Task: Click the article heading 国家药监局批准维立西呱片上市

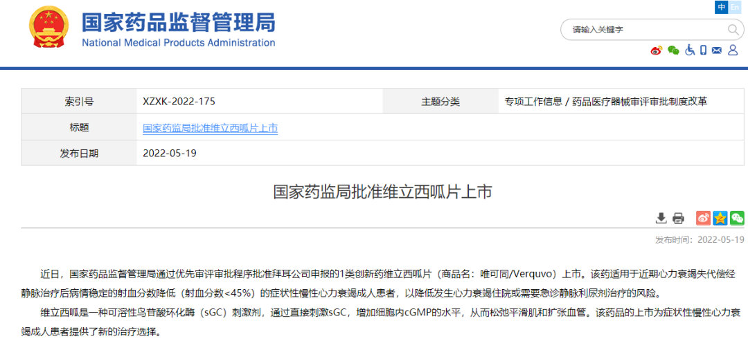Action: tap(382, 192)
